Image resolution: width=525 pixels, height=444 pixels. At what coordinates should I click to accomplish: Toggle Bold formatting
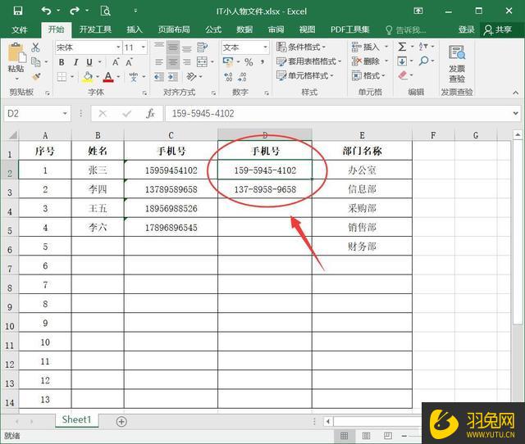(62, 62)
